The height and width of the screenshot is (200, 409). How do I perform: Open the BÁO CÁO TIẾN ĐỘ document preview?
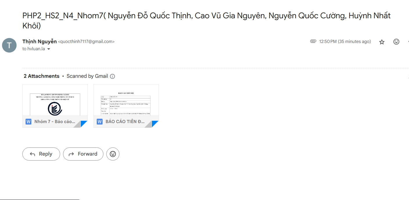126,106
